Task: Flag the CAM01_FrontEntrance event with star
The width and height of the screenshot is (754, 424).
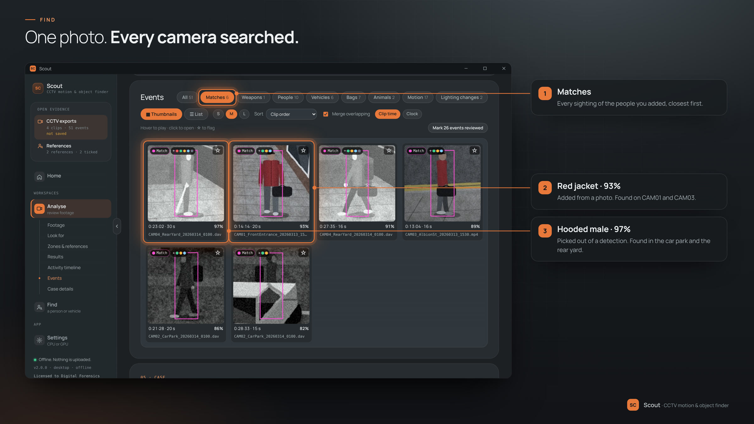Action: tap(303, 150)
